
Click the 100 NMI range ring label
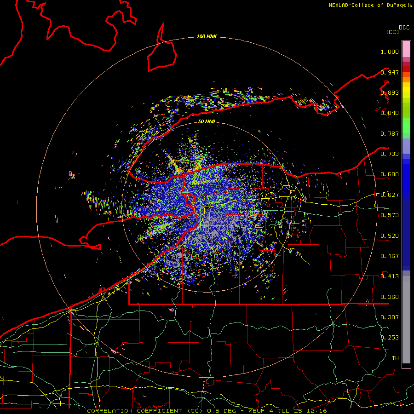[207, 36]
